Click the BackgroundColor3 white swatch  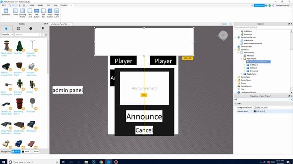click(255, 108)
